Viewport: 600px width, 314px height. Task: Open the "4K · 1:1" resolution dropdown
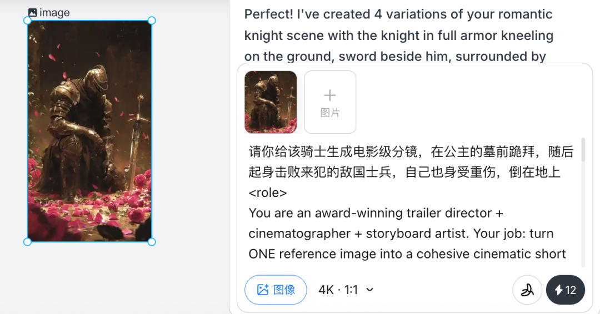(x=339, y=290)
